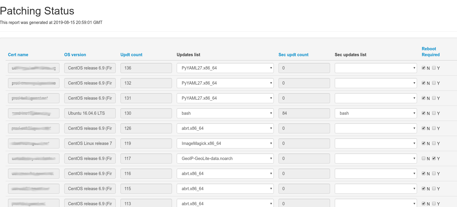Click the Updt count field showing 116
Screen dimensions: 457x207
pos(146,174)
